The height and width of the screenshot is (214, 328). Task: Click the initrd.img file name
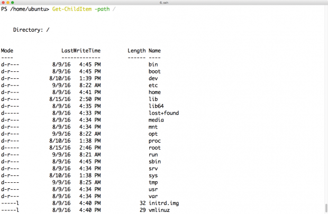(x=164, y=203)
